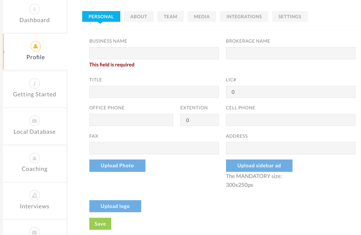
Task: Click the CELL PHONE field label
Action: (241, 108)
